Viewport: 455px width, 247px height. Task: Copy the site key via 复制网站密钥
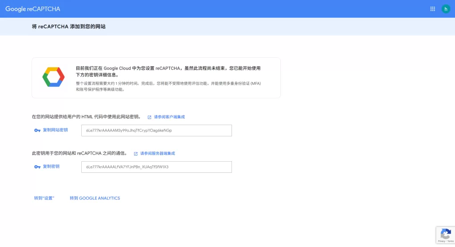pos(55,130)
